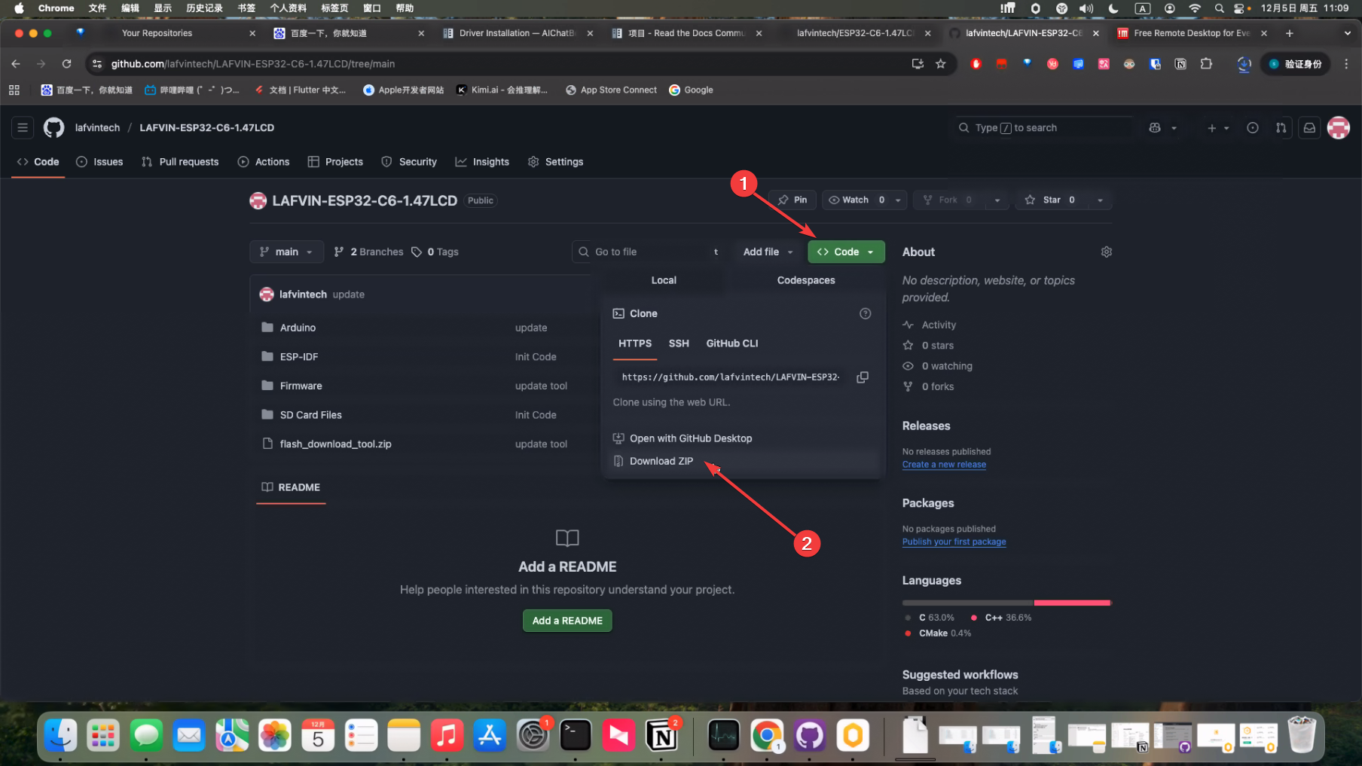Open GitHub Desktop from the Dock
The width and height of the screenshot is (1362, 766).
click(810, 736)
